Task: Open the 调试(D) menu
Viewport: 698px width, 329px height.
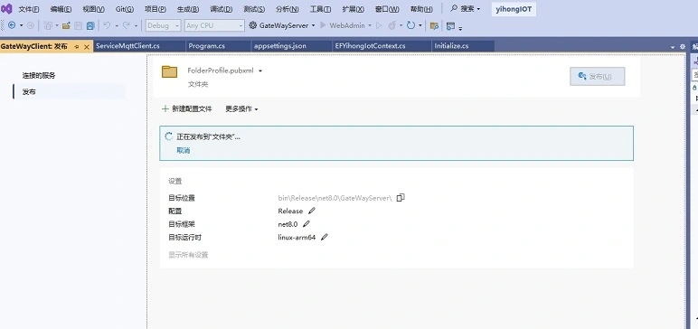Action: pos(221,9)
